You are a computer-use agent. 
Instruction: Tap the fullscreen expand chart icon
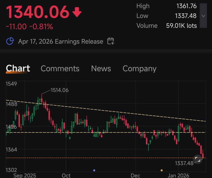pos(198,159)
